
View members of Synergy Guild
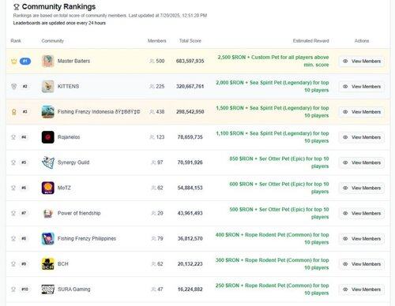361,162
